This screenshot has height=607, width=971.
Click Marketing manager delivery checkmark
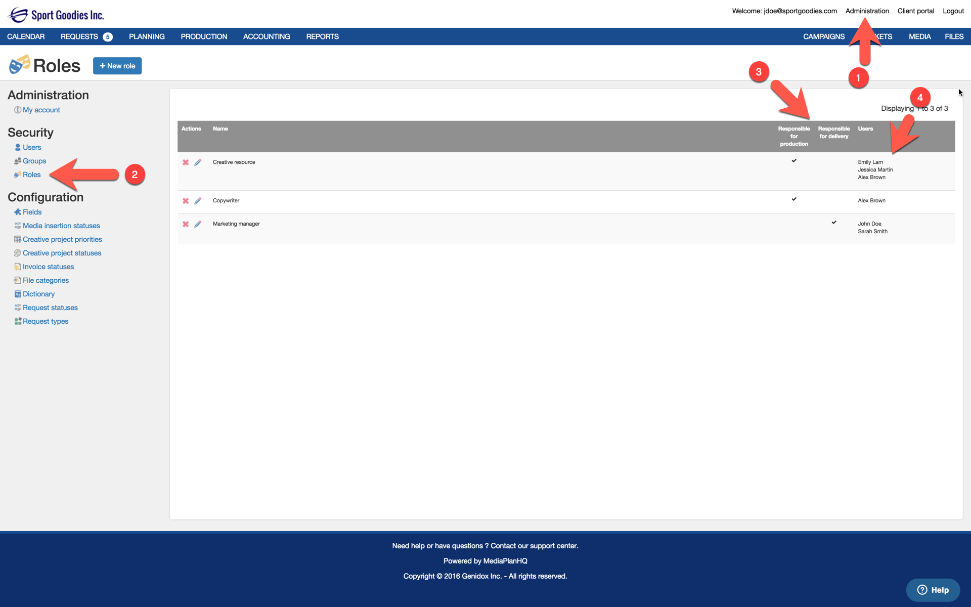click(x=834, y=223)
